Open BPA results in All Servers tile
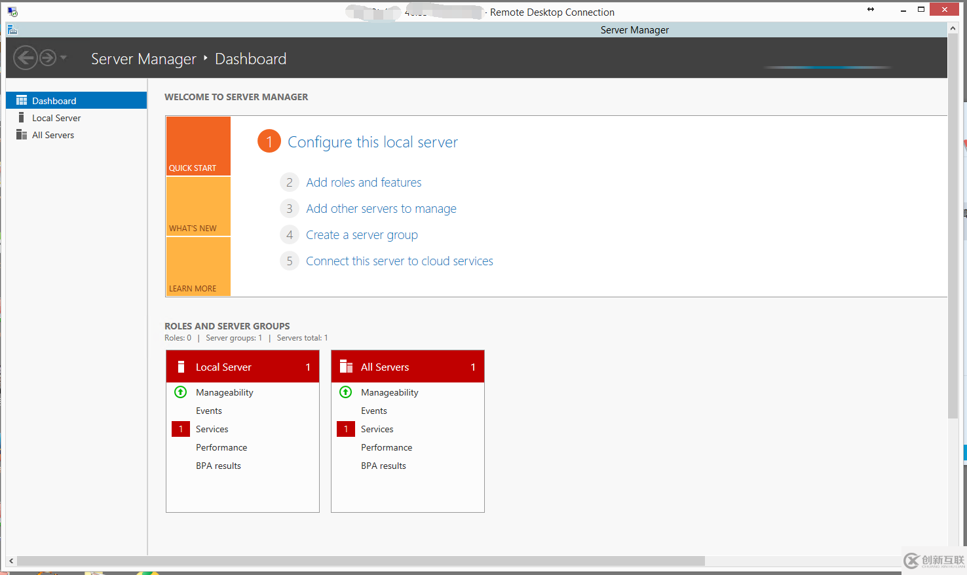967x575 pixels. coord(383,466)
